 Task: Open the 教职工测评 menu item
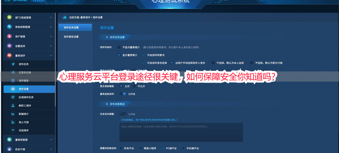pyautogui.click(x=29, y=106)
